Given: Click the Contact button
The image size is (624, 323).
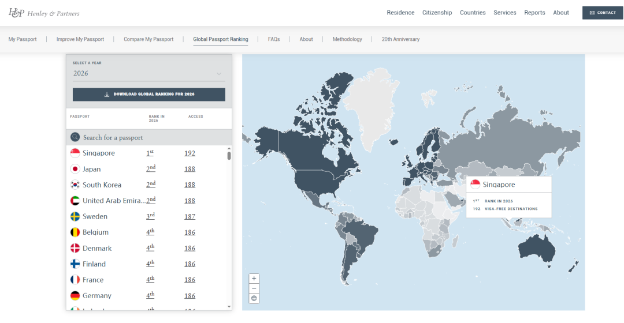Looking at the screenshot, I should (x=603, y=13).
